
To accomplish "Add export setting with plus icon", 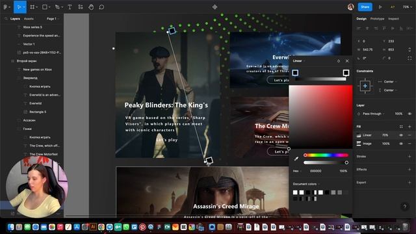I will click(409, 182).
